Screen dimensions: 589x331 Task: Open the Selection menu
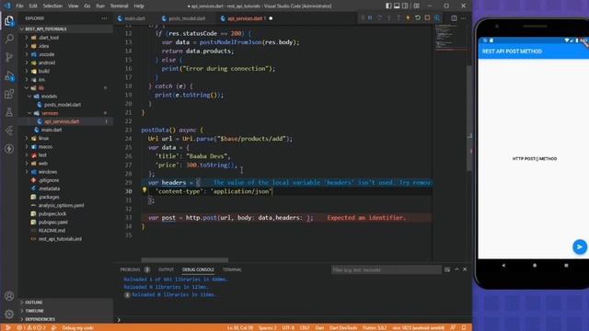52,6
